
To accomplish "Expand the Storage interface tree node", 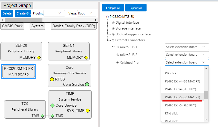I will (113, 28).
